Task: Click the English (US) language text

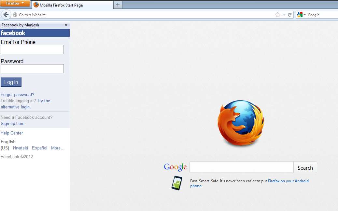Action: coord(8,145)
